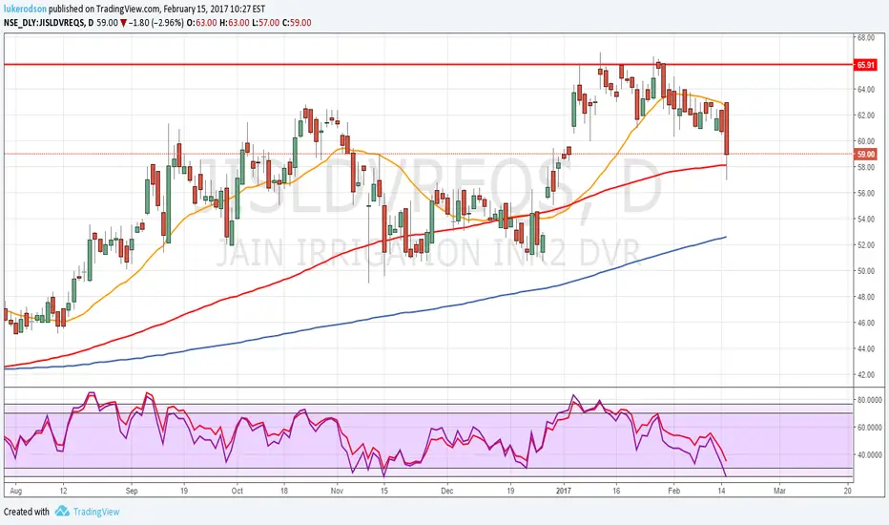This screenshot has width=889, height=525.
Task: Open the lukerodson author link
Action: (25, 10)
